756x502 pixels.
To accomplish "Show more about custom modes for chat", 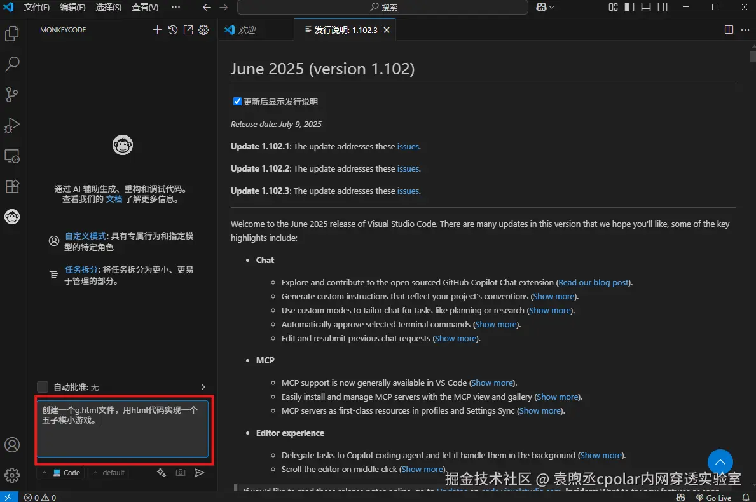I will 550,310.
